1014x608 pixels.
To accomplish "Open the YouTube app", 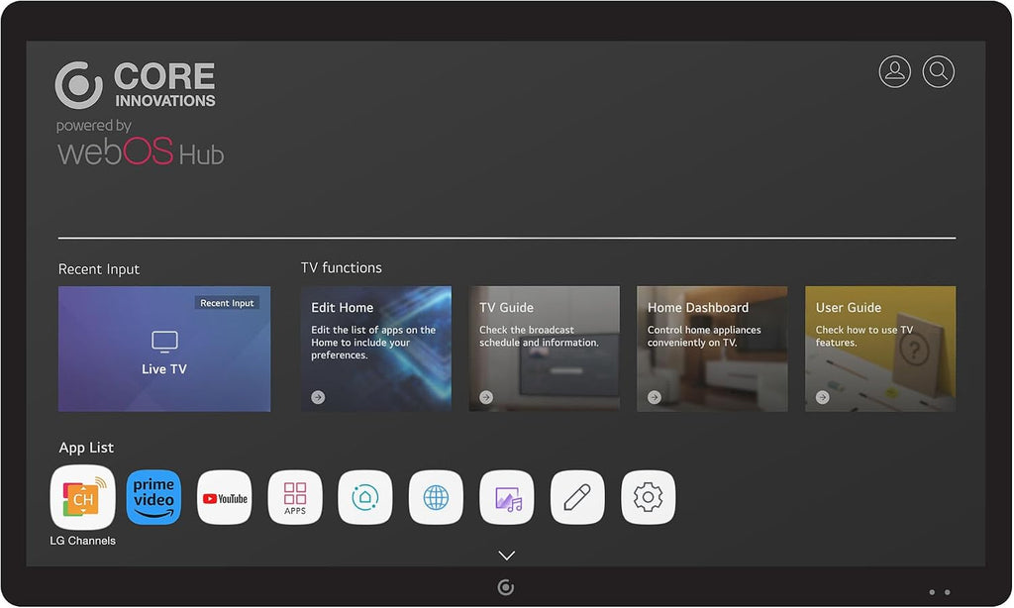I will coord(225,497).
